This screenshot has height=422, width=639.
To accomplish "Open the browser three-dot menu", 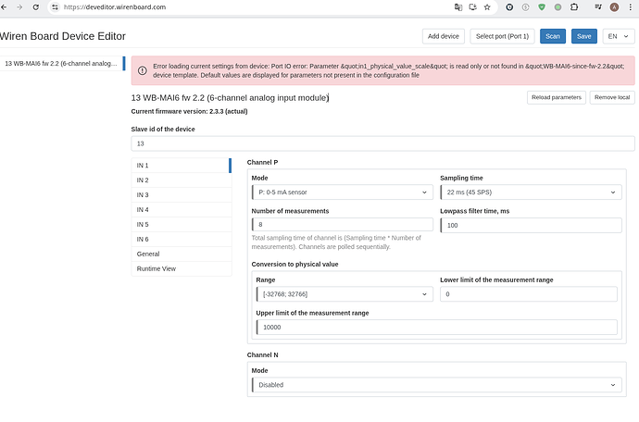I will point(631,6).
